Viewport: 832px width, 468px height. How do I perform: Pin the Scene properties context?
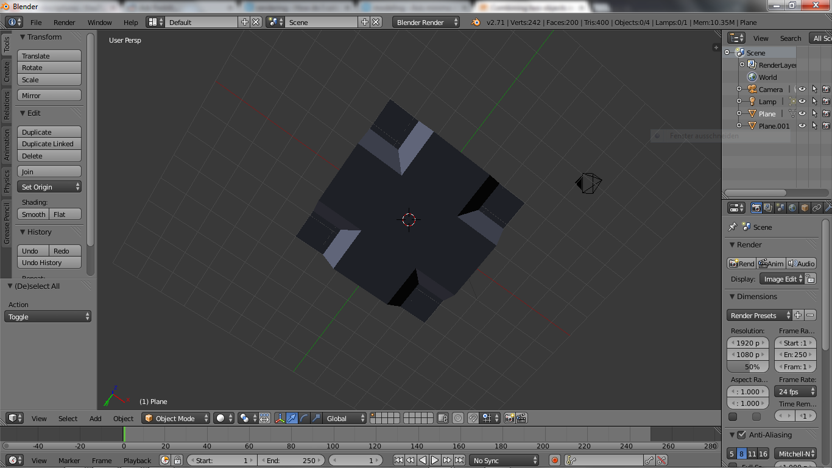732,227
